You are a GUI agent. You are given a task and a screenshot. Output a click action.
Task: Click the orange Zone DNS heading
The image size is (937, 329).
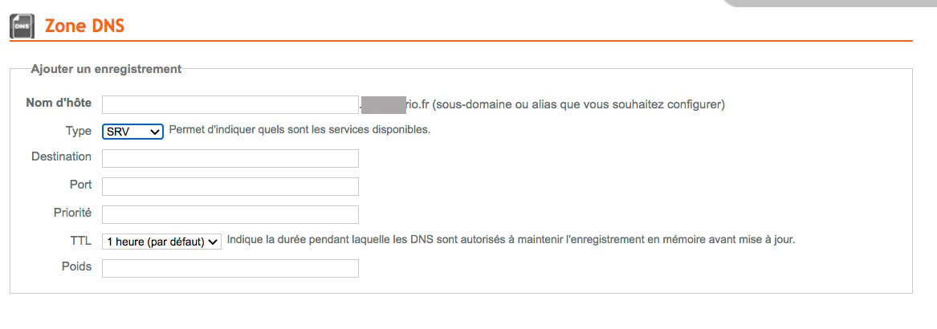click(x=84, y=26)
